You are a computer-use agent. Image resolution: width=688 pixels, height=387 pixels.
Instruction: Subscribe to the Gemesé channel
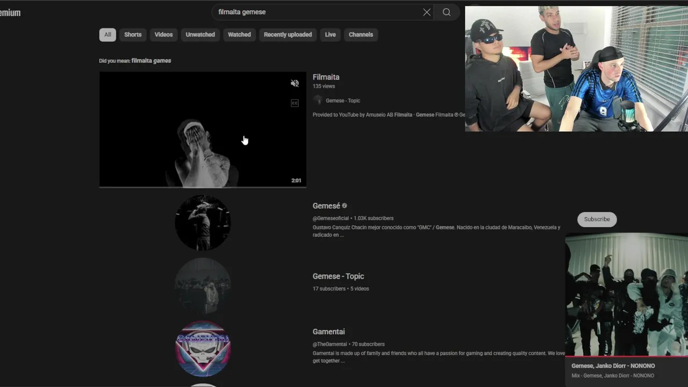(597, 219)
